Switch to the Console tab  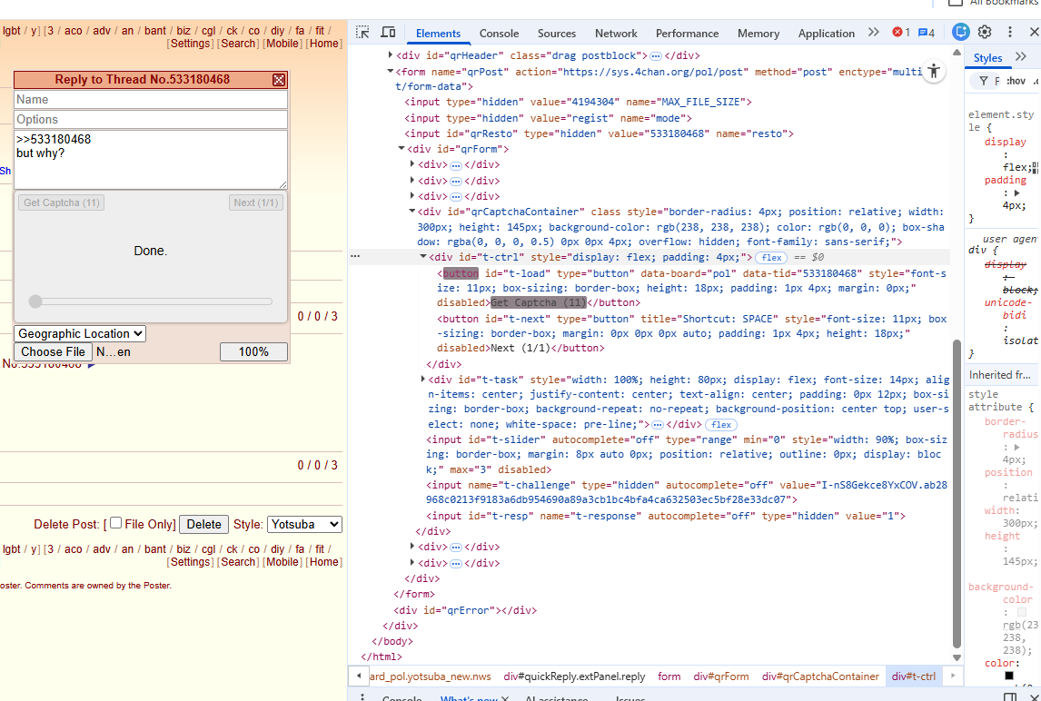[499, 34]
